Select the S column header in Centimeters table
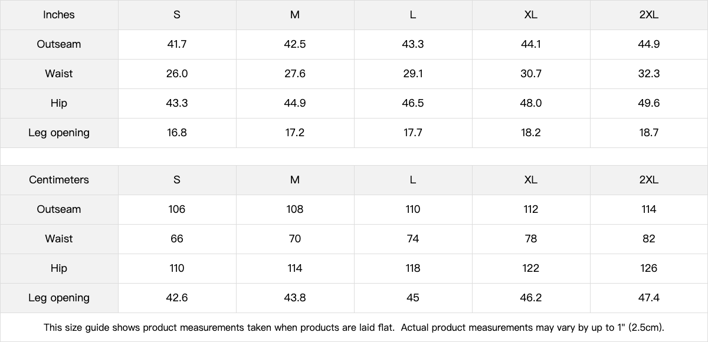Image resolution: width=708 pixels, height=342 pixels. click(x=177, y=180)
